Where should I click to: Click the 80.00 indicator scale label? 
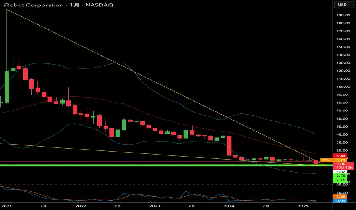342,184
